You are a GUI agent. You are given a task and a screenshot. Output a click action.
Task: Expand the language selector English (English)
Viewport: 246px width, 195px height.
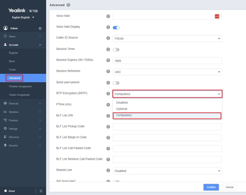[23, 17]
